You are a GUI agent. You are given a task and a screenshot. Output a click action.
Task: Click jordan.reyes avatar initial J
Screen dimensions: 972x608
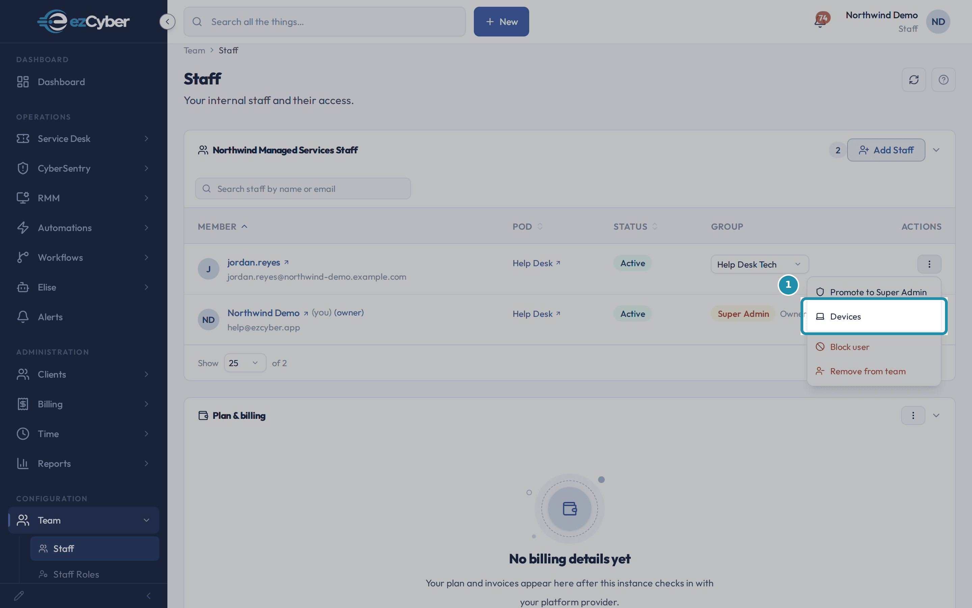209,269
